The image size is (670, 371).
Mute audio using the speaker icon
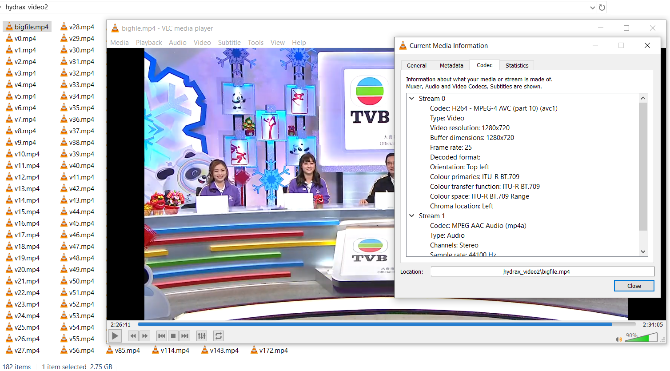tap(618, 339)
